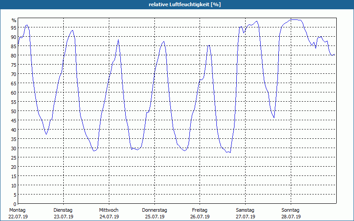Click the 25 axis value

pyautogui.click(x=14, y=158)
